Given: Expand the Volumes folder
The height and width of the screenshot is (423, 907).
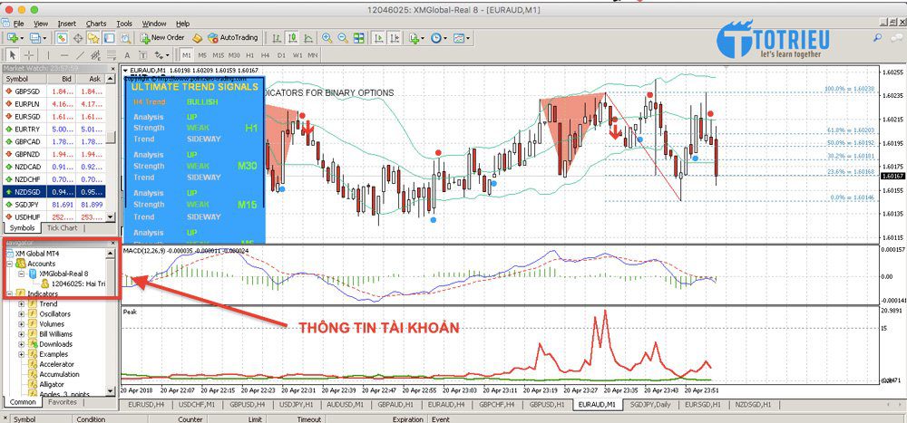Looking at the screenshot, I should [x=22, y=324].
